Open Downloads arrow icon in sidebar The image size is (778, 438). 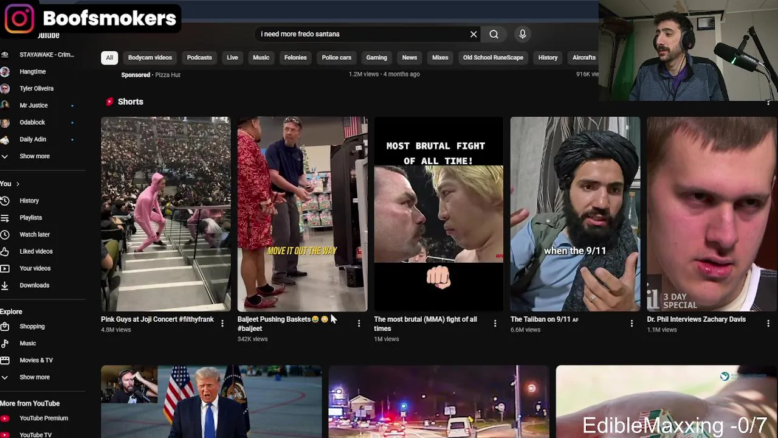5,285
